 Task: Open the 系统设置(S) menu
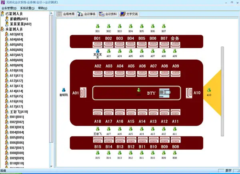[x=27, y=8]
